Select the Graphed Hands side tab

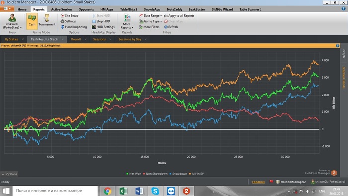coord(344,77)
